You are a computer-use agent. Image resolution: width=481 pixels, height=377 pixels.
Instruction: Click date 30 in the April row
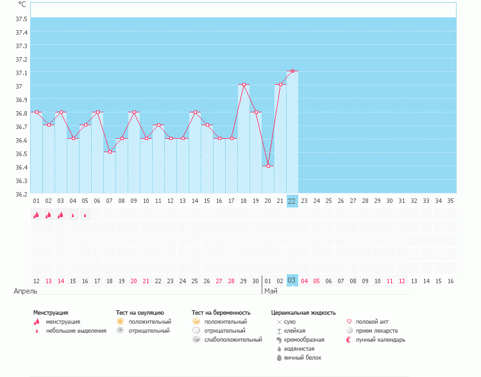[x=255, y=281]
